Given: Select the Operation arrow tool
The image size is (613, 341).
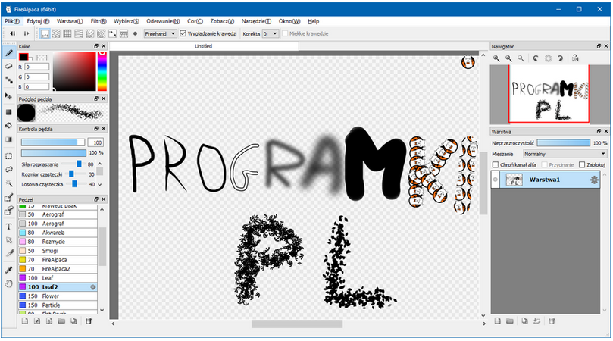Looking at the screenshot, I should (8, 239).
